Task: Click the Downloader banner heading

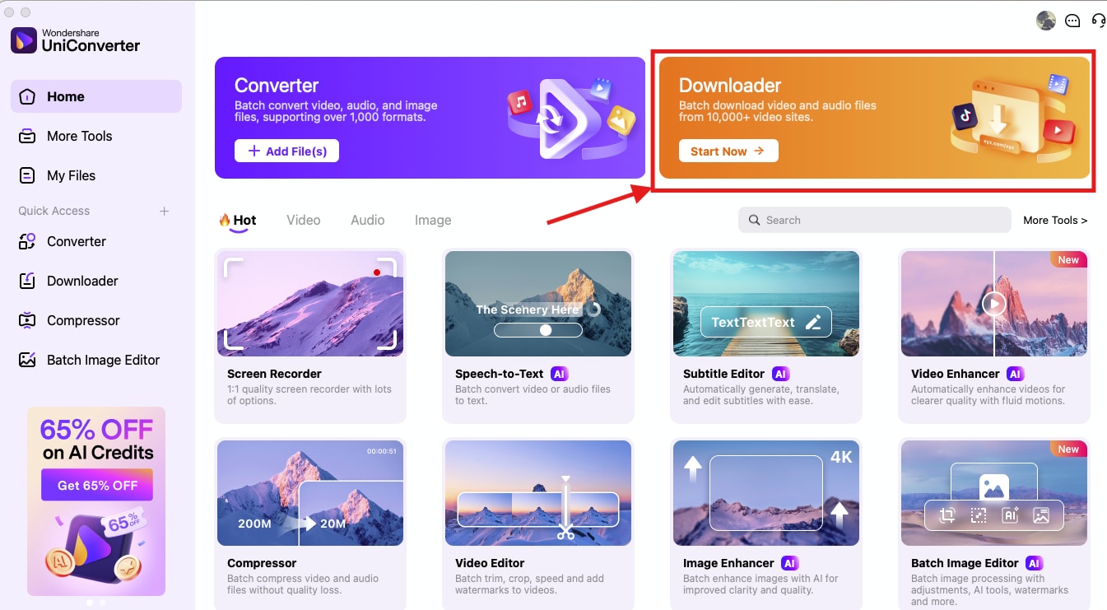Action: point(730,86)
